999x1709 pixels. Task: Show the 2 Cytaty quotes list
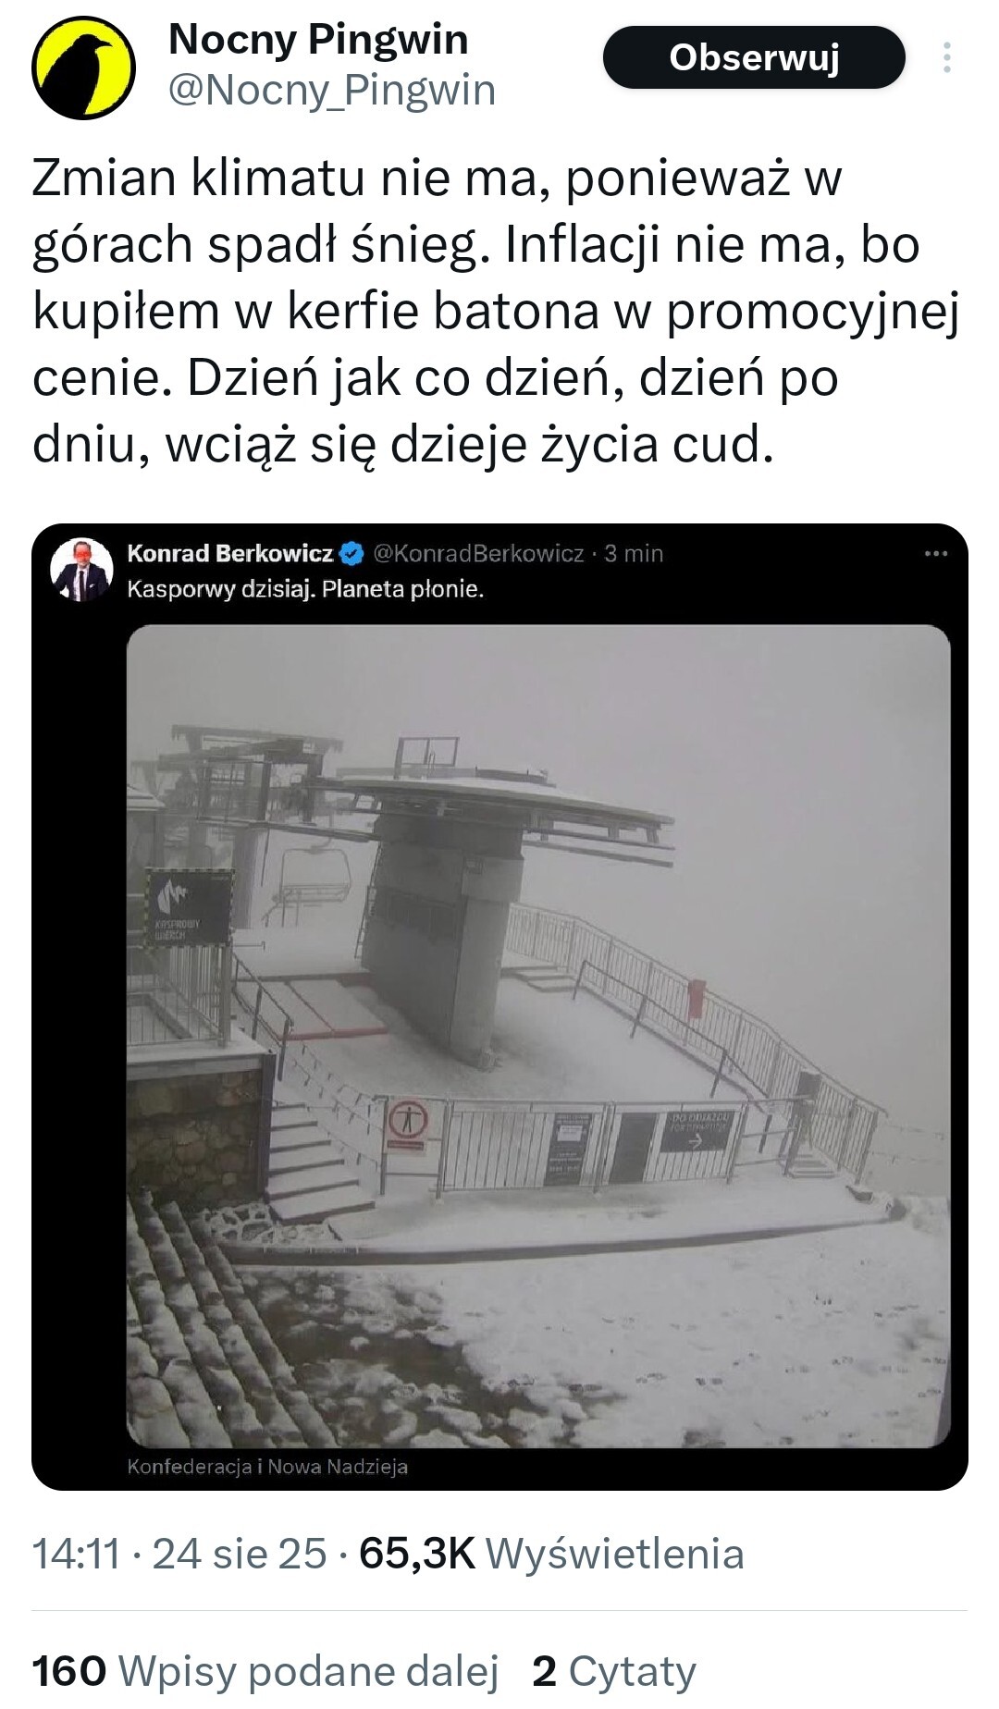click(x=614, y=1671)
